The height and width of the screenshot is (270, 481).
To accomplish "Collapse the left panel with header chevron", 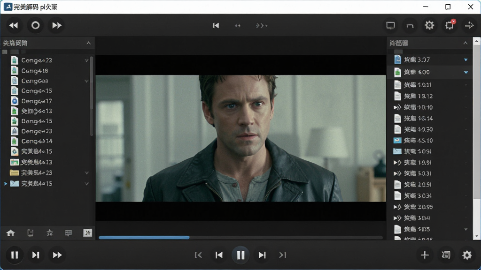I will [x=88, y=43].
